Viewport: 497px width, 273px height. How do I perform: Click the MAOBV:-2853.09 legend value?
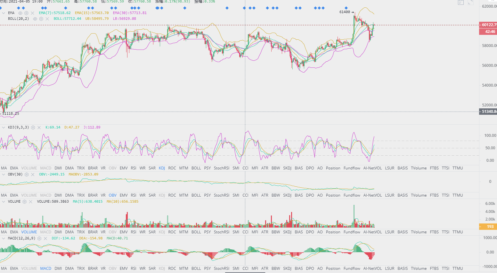point(84,175)
